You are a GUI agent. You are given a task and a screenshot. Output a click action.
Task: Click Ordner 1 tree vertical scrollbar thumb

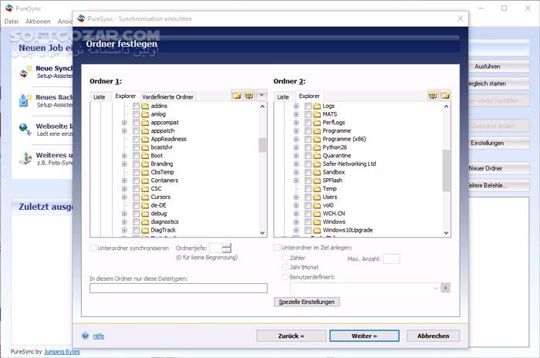point(262,145)
